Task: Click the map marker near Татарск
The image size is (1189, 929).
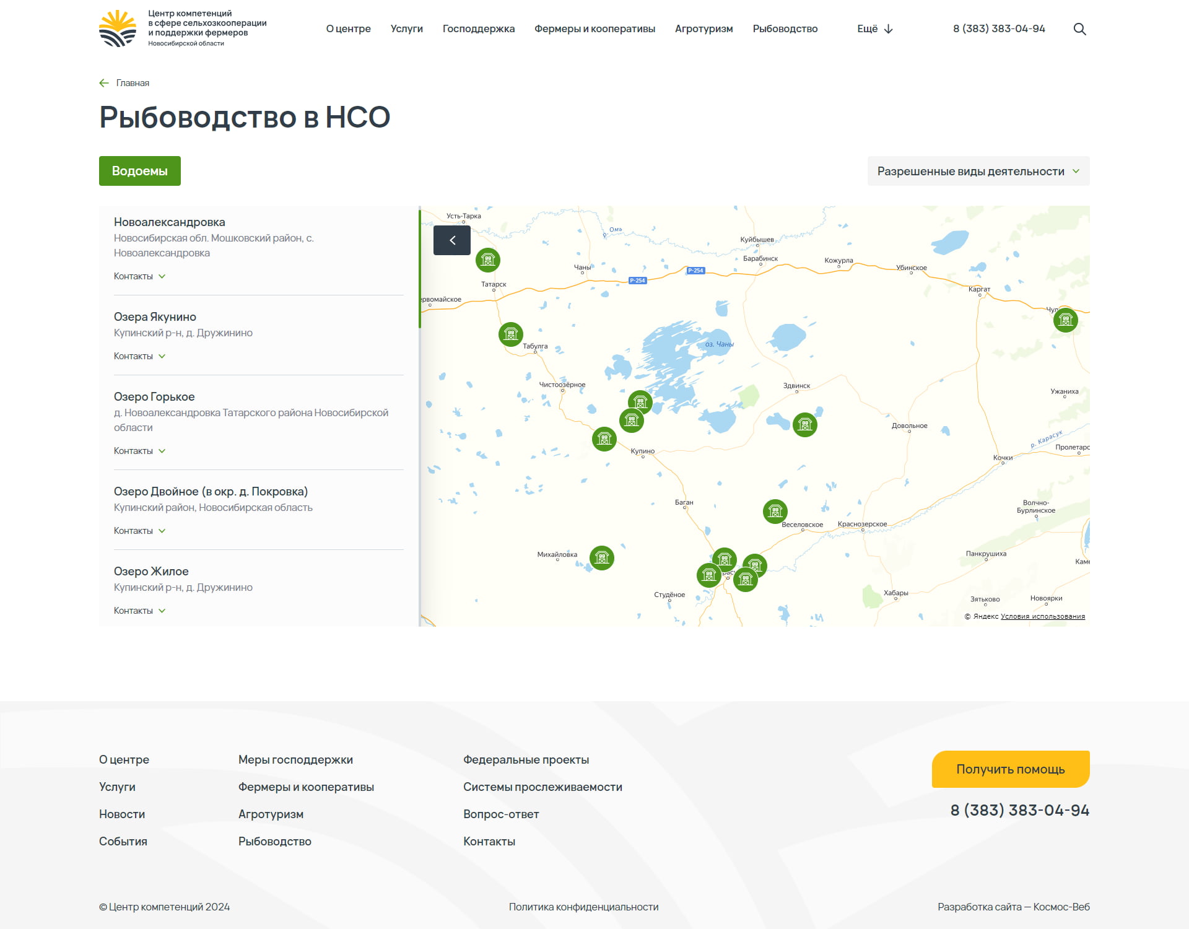Action: [x=488, y=260]
